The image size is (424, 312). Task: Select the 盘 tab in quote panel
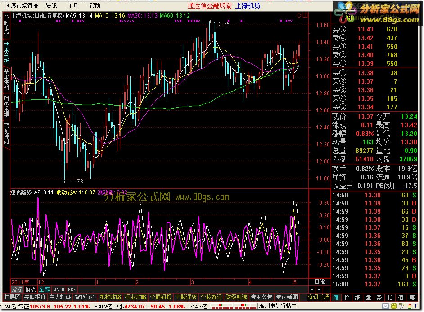368,297
